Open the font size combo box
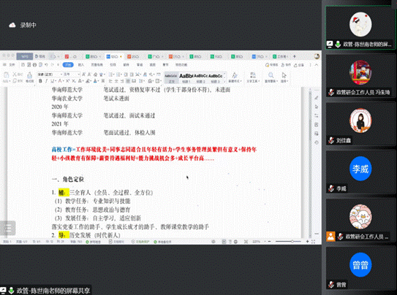The image size is (397, 295). (x=72, y=74)
